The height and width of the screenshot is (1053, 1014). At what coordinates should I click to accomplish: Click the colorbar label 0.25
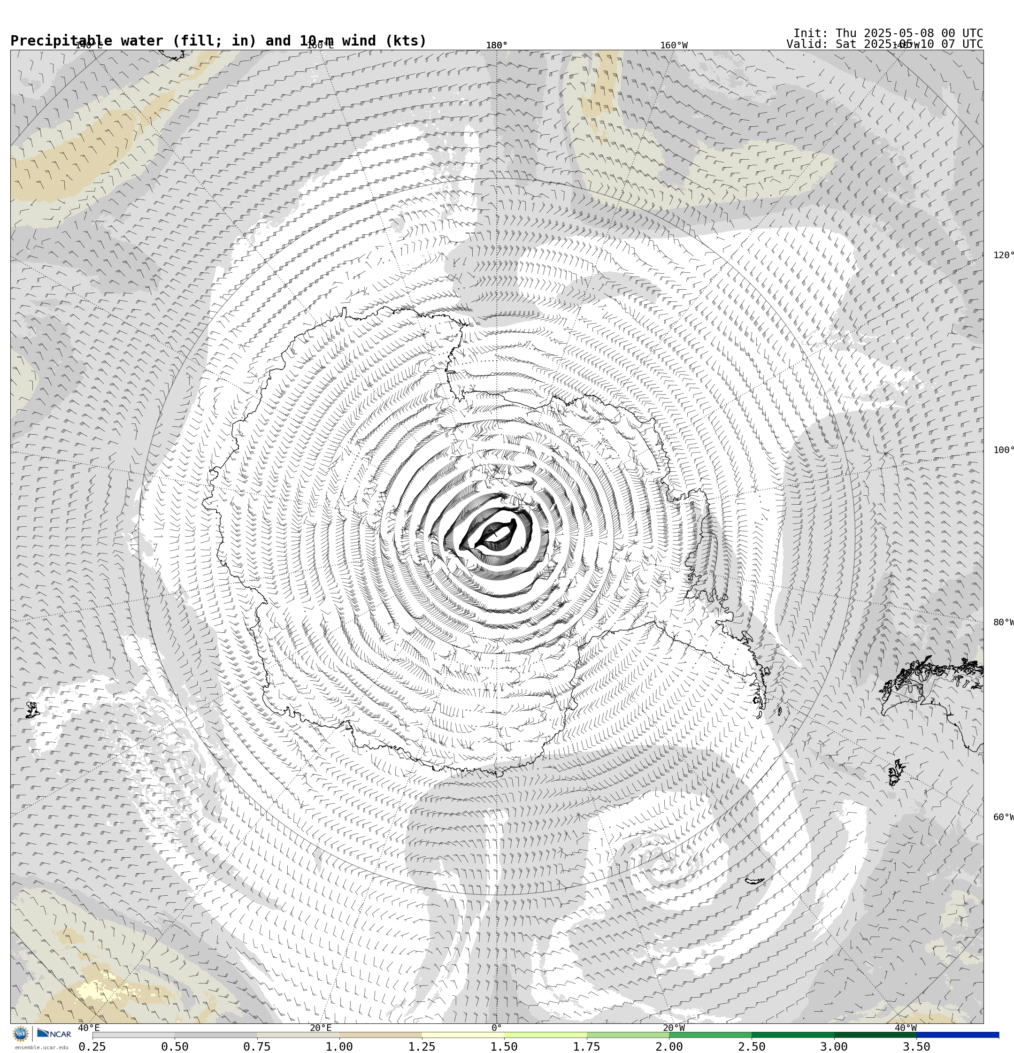pyautogui.click(x=92, y=1046)
